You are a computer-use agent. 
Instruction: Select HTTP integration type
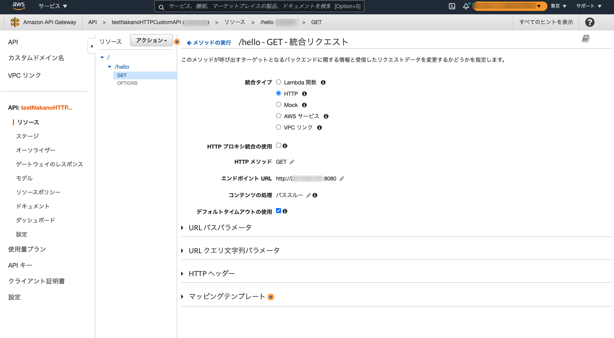278,93
